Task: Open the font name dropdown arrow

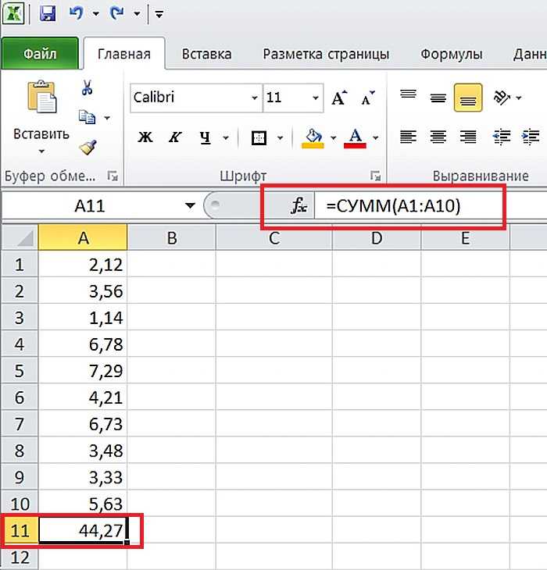Action: (255, 98)
